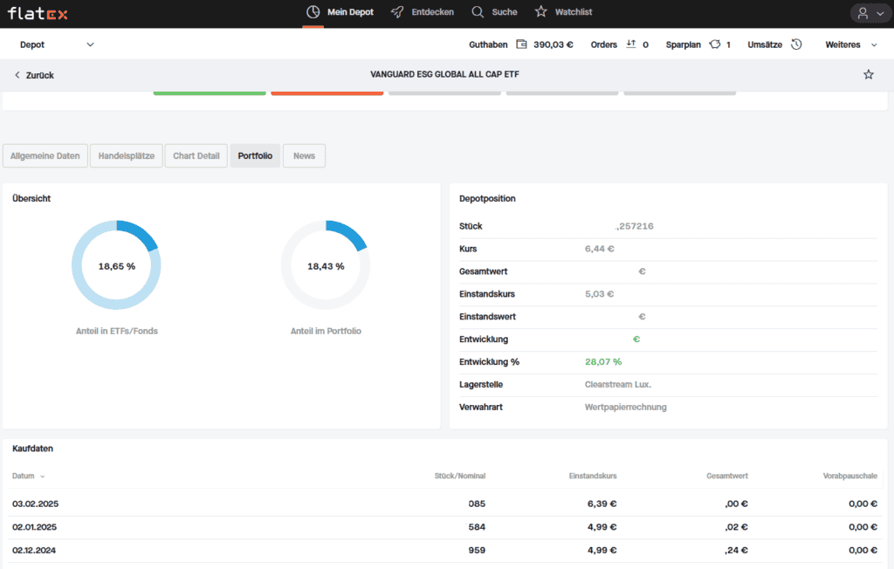This screenshot has height=569, width=894.
Task: Click the Stück value ,257216
Action: [635, 226]
